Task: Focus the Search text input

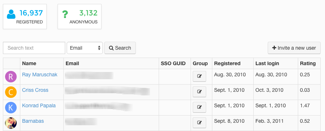Action: (34, 48)
